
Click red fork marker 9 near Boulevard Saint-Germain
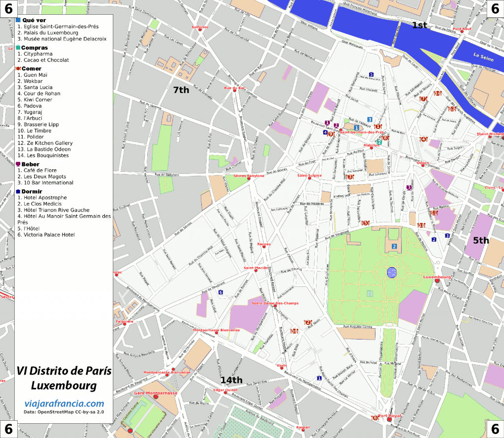click(331, 134)
